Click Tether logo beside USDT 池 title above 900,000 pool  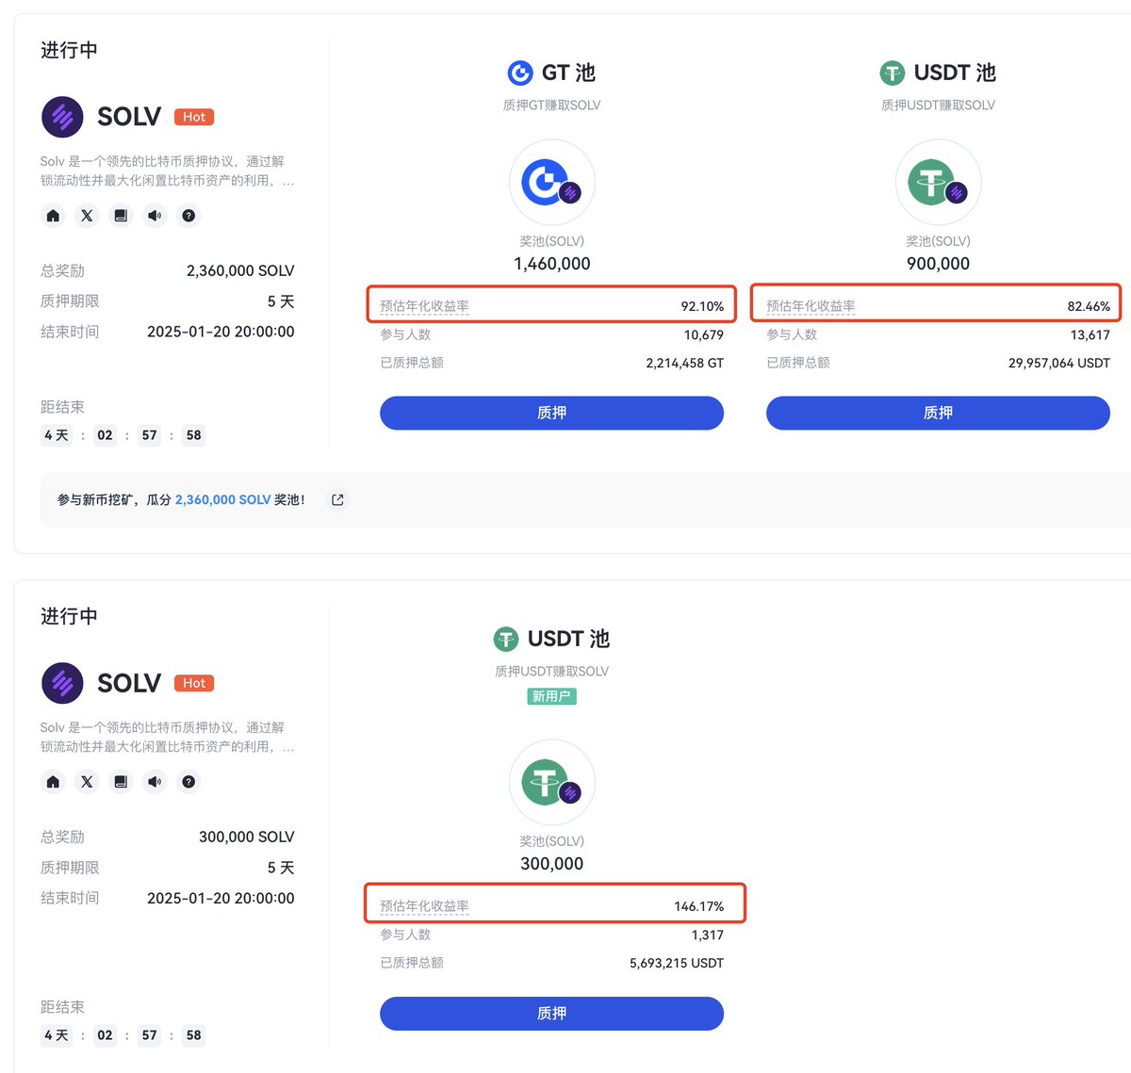(892, 73)
